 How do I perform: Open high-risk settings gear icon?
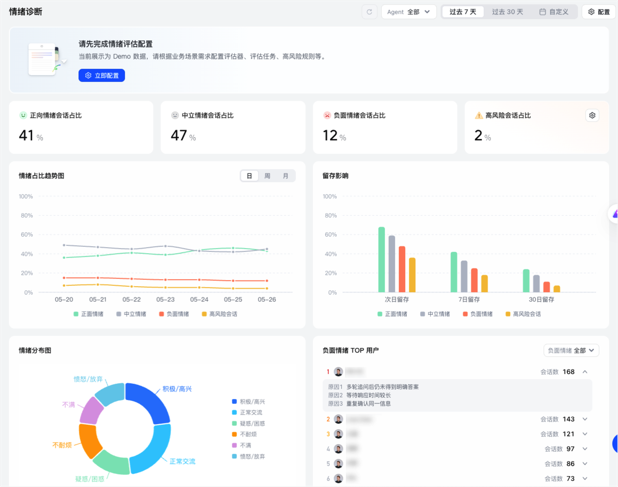tap(592, 115)
